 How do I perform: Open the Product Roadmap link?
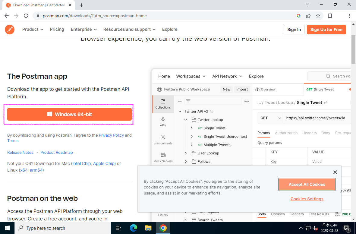[x=57, y=153]
